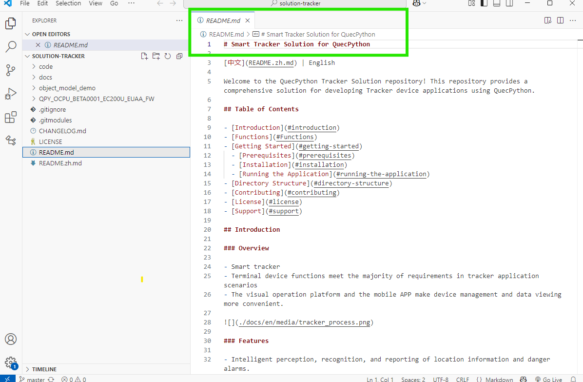Open explorer Views and More Actions menu
583x382 pixels.
coord(179,20)
